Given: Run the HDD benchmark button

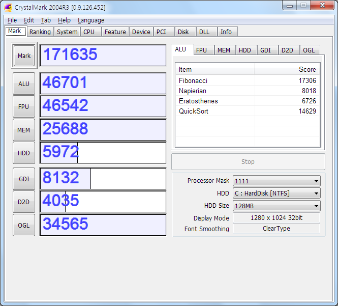Looking at the screenshot, I should [24, 153].
